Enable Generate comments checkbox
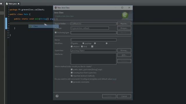 [72, 82]
